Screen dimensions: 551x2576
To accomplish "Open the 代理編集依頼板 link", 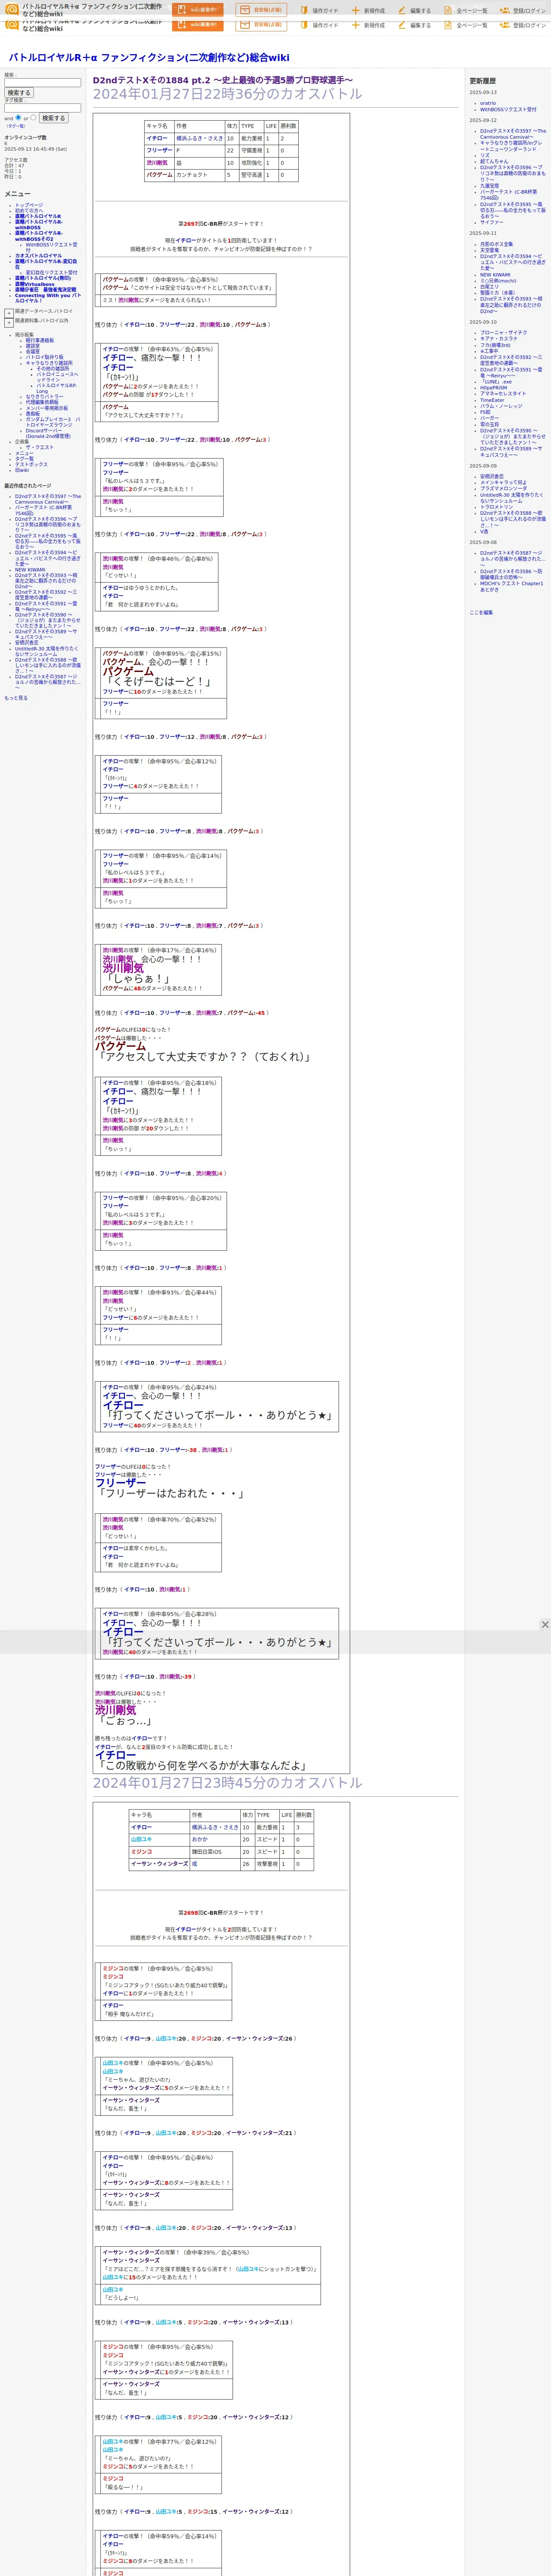I will 42,402.
